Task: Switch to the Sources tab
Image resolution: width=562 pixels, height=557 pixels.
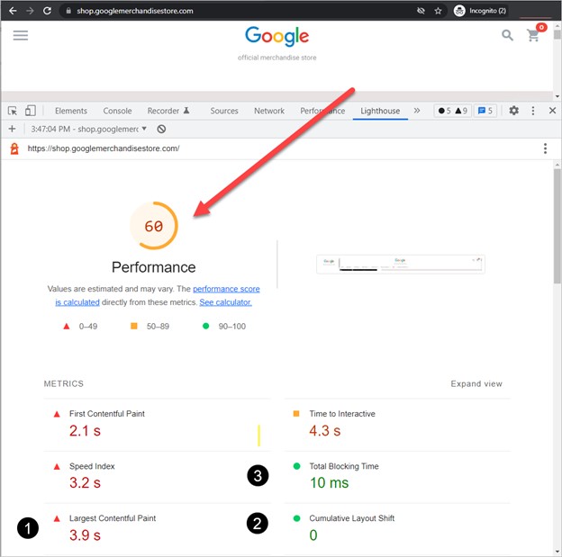Action: [x=224, y=111]
